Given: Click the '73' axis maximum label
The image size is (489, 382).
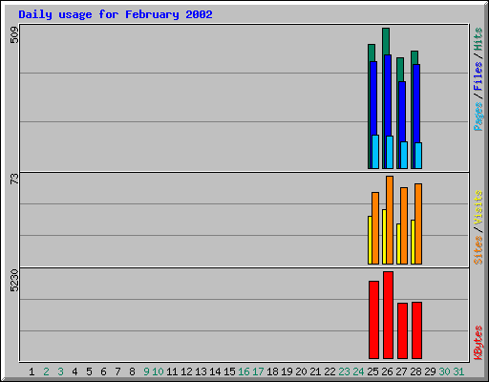Looking at the screenshot, I should point(14,179).
